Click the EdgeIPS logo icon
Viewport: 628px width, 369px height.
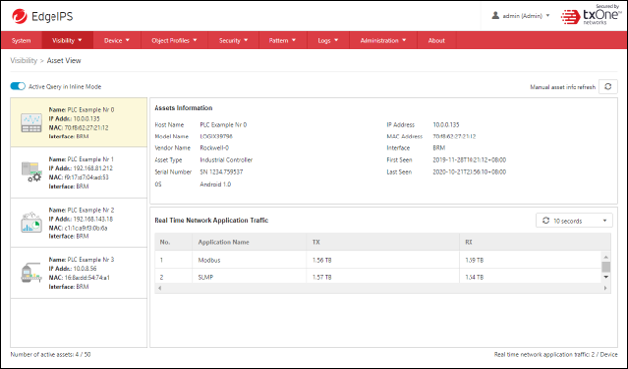(19, 16)
